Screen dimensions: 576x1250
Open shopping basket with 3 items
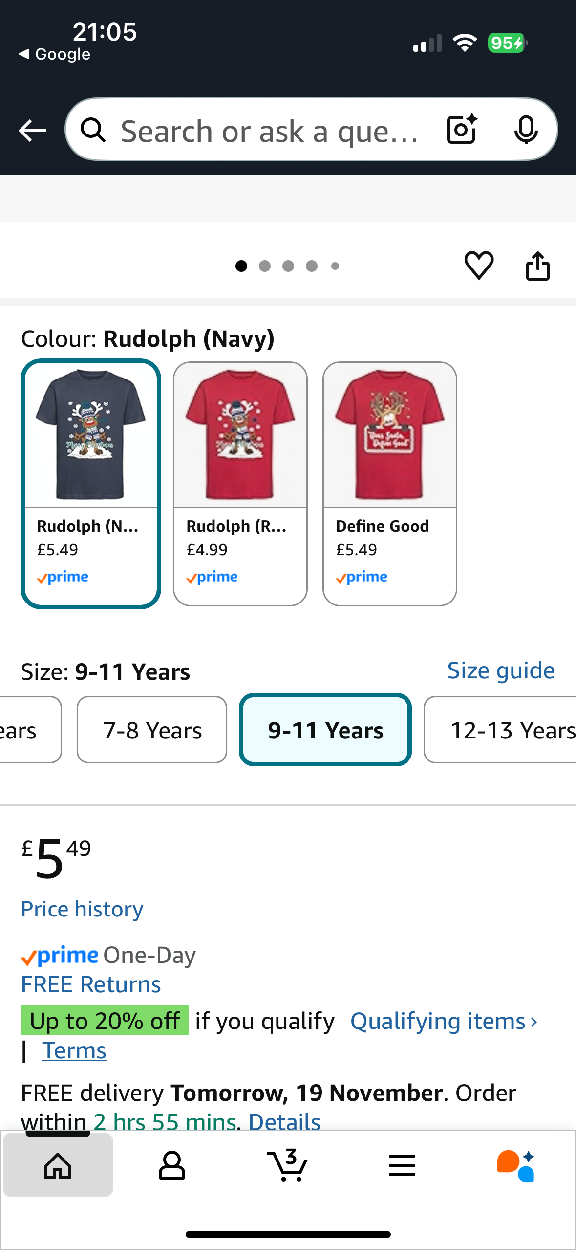pyautogui.click(x=288, y=1165)
